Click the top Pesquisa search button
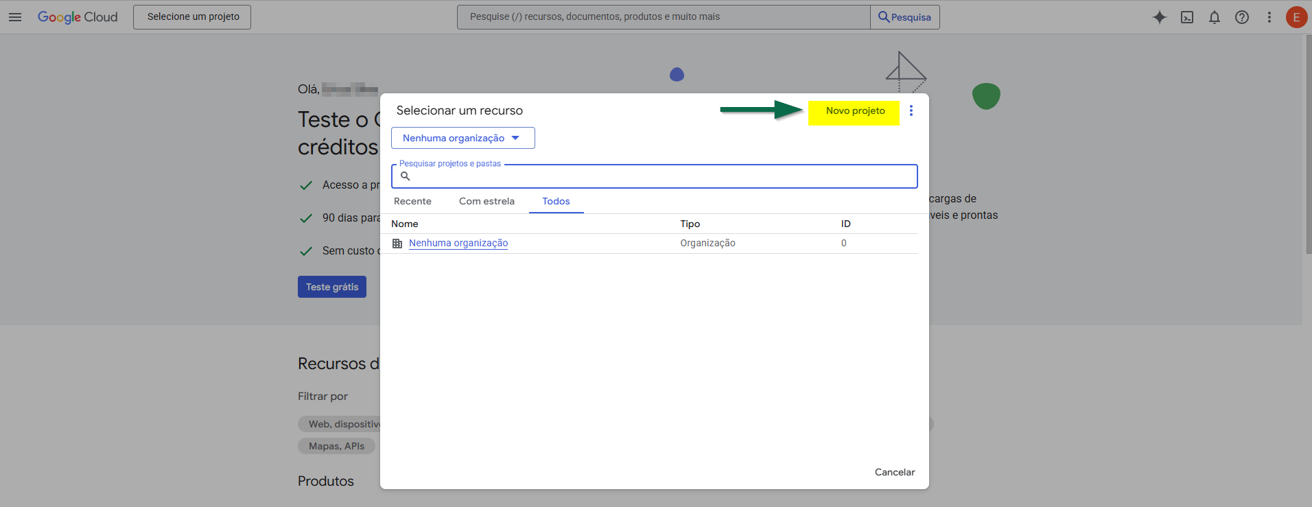Image resolution: width=1312 pixels, height=507 pixels. pyautogui.click(x=904, y=17)
